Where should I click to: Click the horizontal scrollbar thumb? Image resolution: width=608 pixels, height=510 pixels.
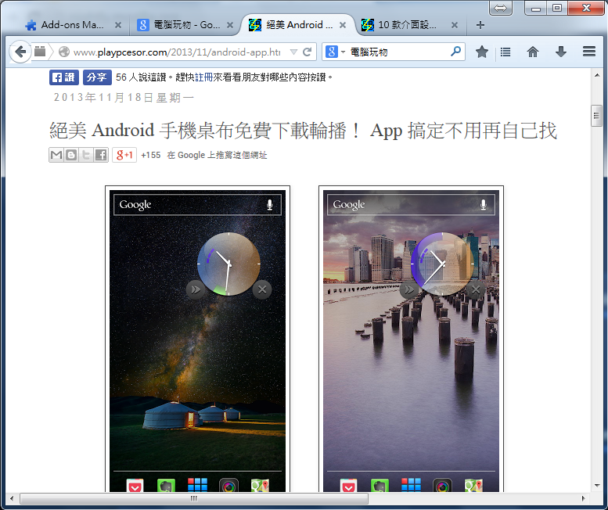click(x=194, y=498)
